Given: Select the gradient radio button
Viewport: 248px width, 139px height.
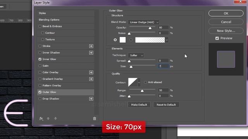Looking at the screenshot, I should click(131, 40).
